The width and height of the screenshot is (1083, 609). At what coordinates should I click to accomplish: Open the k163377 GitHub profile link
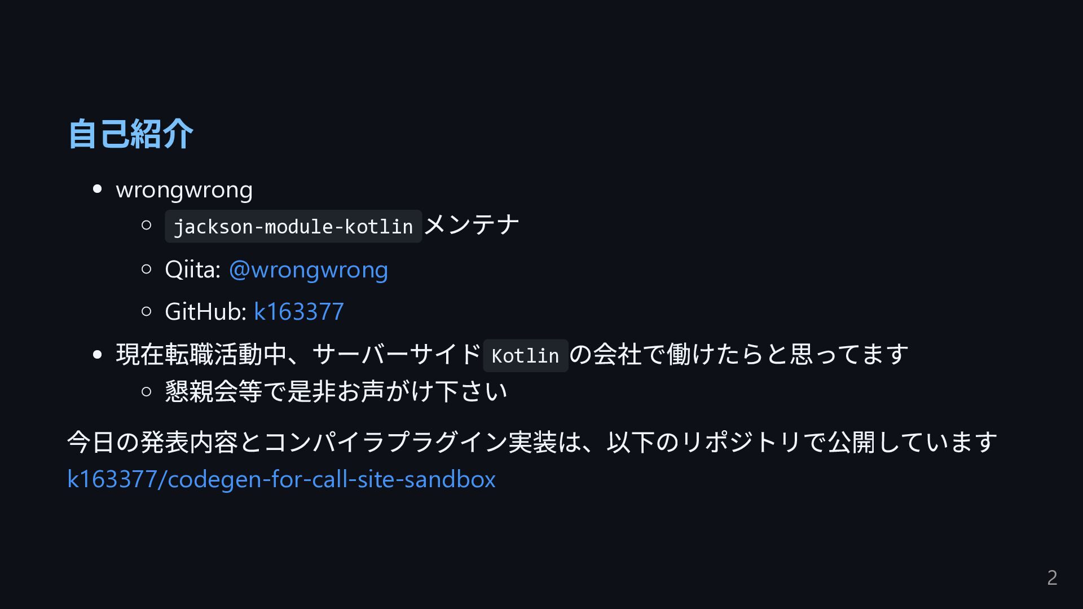(298, 311)
